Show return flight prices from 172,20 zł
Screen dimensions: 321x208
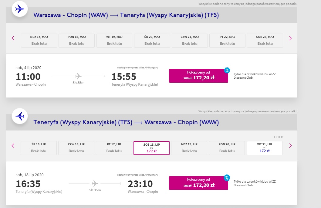click(198, 183)
